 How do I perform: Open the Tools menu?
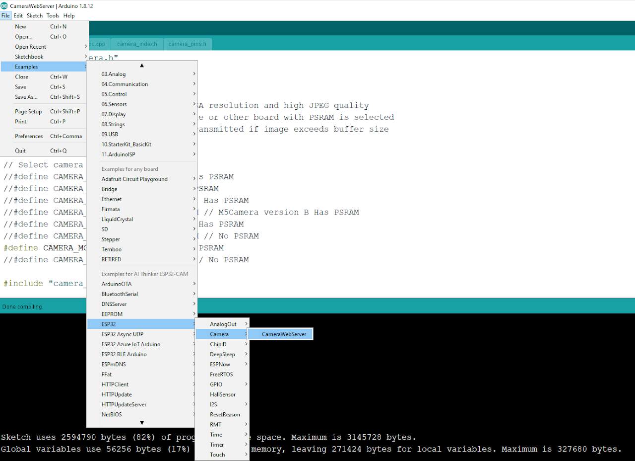coord(53,15)
